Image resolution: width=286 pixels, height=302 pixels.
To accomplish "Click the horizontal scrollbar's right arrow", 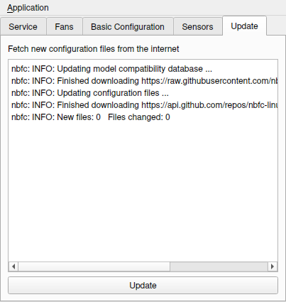I will click(273, 266).
